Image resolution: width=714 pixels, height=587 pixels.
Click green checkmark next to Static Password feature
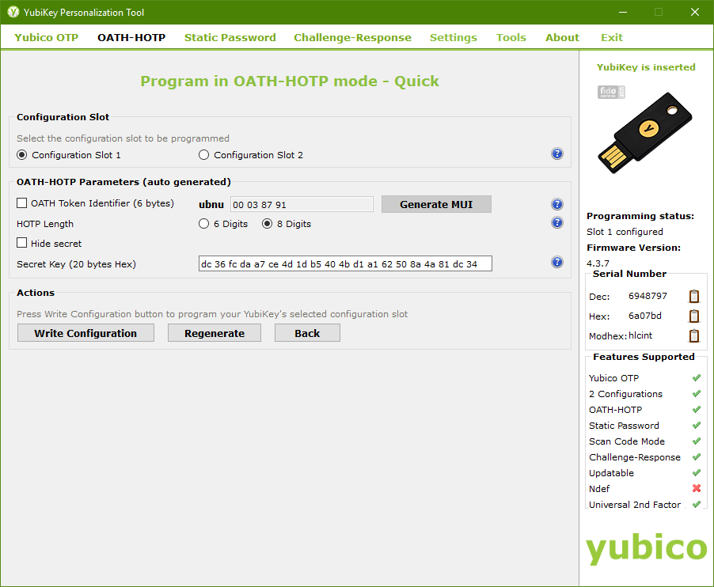(697, 426)
